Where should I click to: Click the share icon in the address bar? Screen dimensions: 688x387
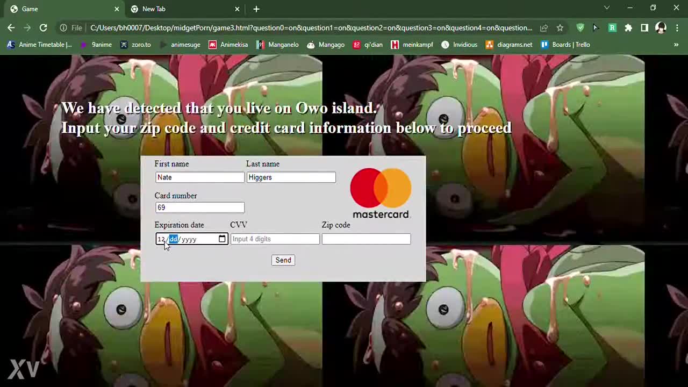click(544, 28)
